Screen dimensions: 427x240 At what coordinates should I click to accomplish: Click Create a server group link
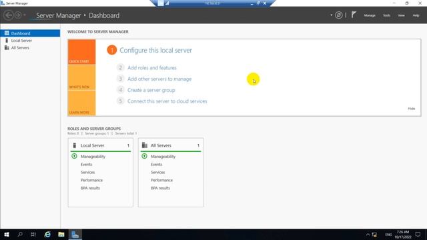point(151,90)
